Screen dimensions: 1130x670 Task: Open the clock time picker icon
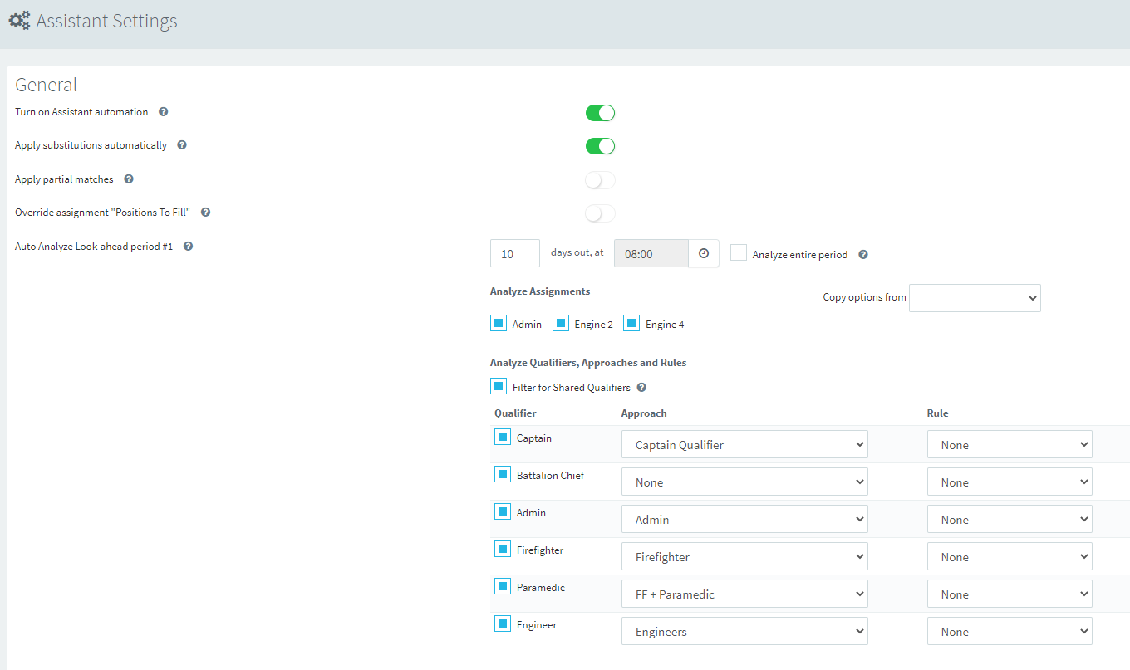(704, 254)
